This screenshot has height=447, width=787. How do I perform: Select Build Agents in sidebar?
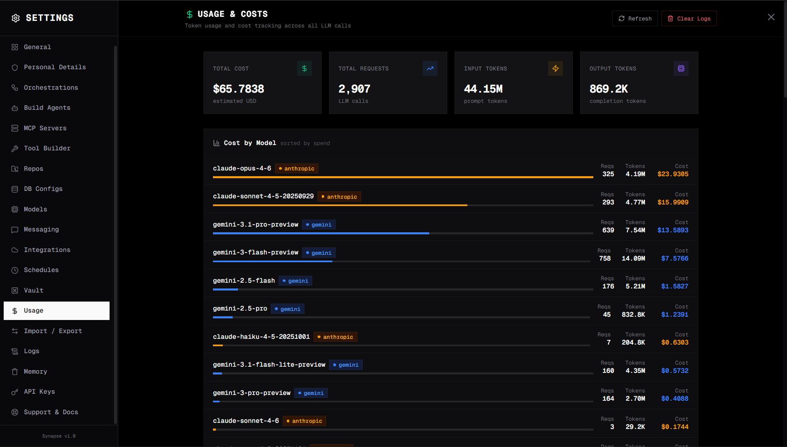point(57,108)
